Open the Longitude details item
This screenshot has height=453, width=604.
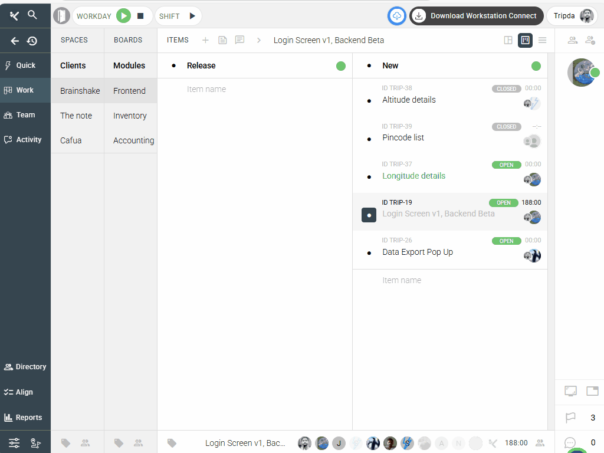(x=413, y=176)
